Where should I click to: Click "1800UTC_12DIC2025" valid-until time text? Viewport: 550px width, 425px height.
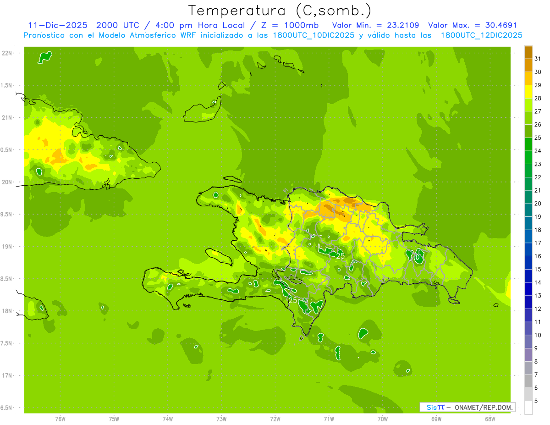pos(481,35)
